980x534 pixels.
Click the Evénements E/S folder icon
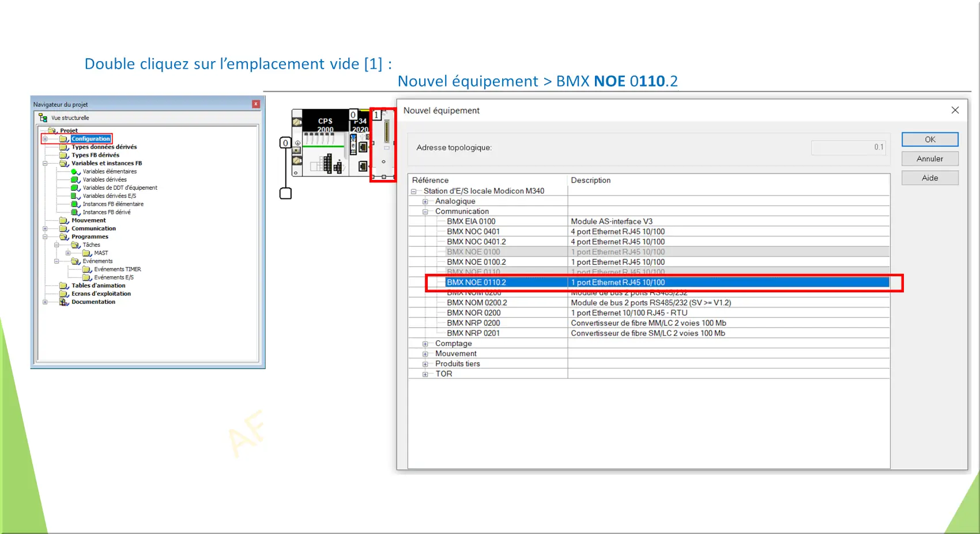tap(86, 277)
